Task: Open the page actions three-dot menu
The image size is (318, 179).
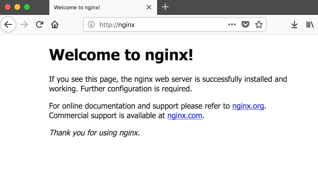Action: coord(232,25)
